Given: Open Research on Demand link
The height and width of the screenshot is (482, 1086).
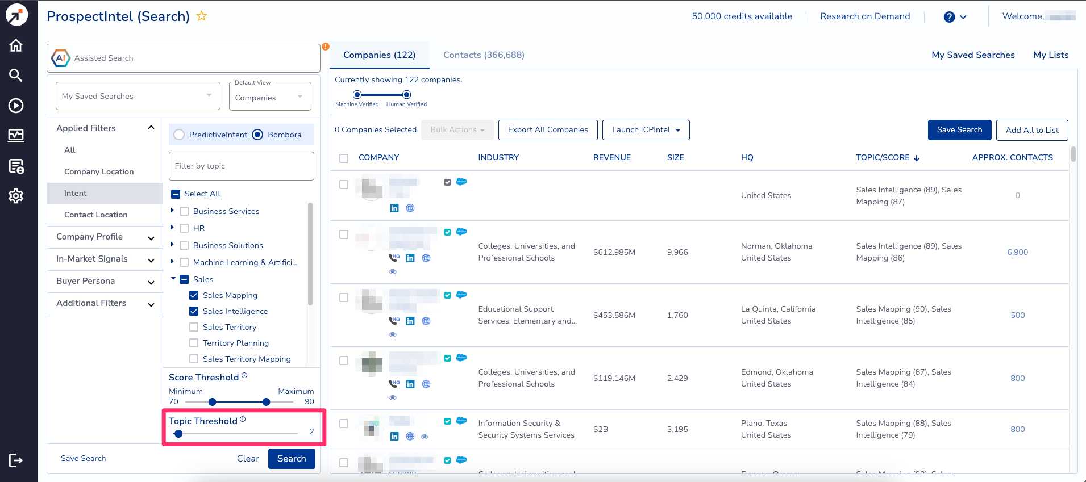Looking at the screenshot, I should pos(865,16).
